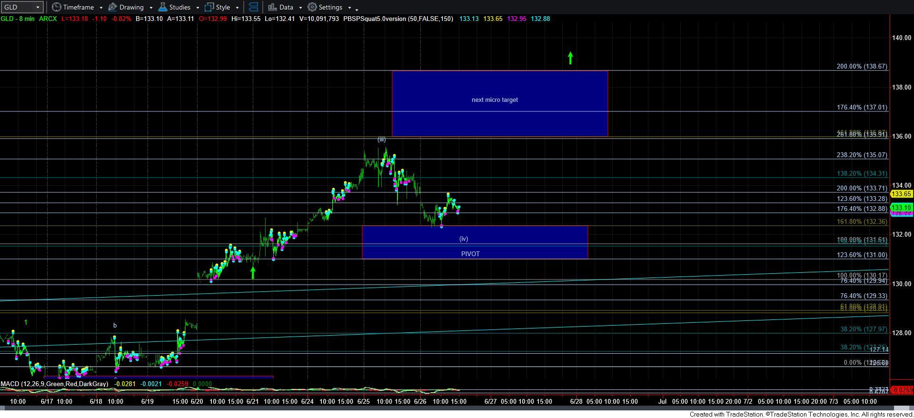The height and width of the screenshot is (418, 914).
Task: Open the Style menu arrow
Action: (237, 8)
